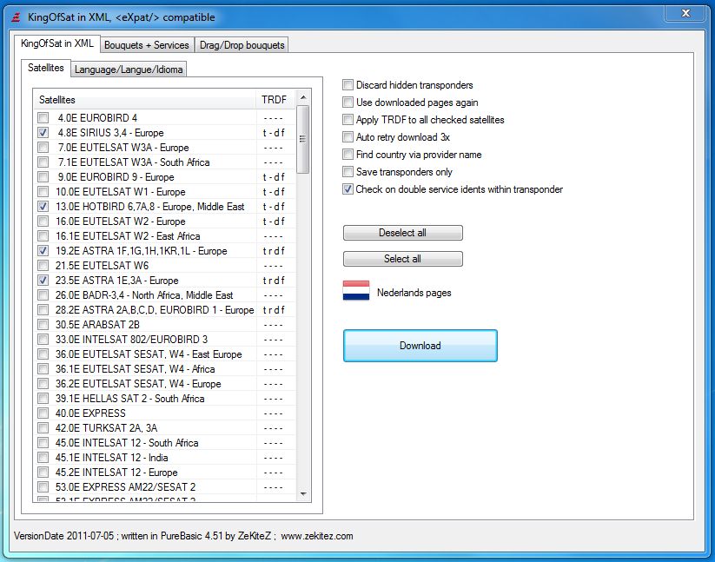
Task: Enable Find country via provider name
Action: 348,155
